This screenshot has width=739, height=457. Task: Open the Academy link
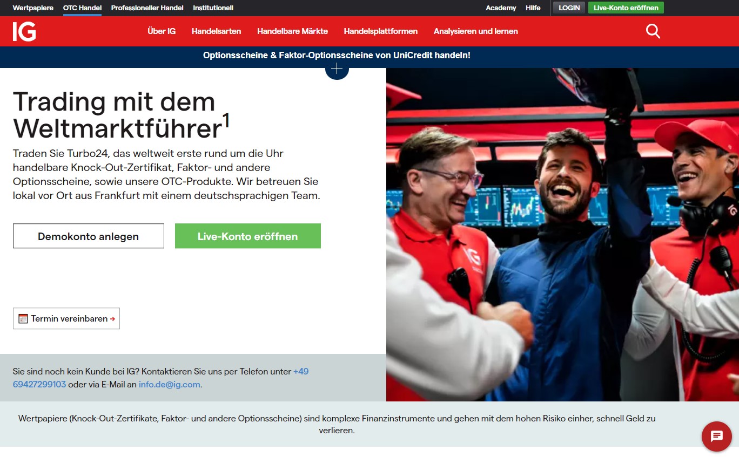(501, 8)
